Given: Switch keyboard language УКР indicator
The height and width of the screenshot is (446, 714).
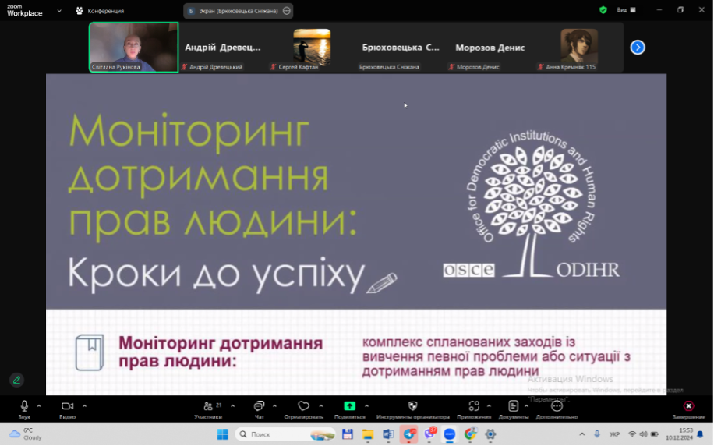Looking at the screenshot, I should click(x=615, y=434).
